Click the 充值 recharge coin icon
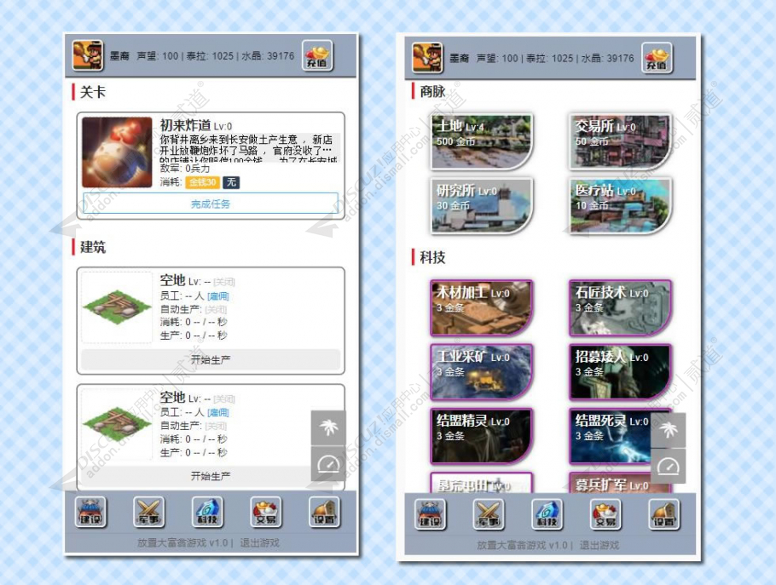Screen dimensions: 776x585 pyautogui.click(x=316, y=57)
